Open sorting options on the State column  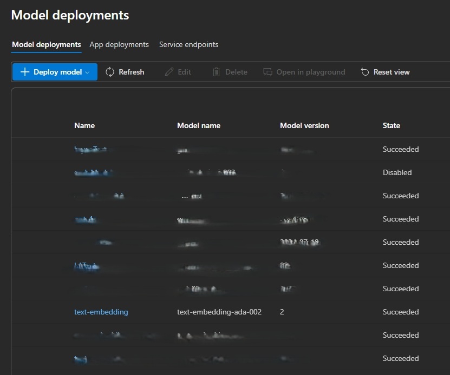(x=391, y=125)
